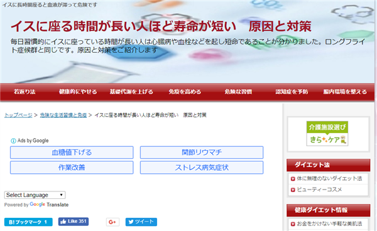
Task: Go to トップページ breadcrumb link
Action: (x=18, y=115)
